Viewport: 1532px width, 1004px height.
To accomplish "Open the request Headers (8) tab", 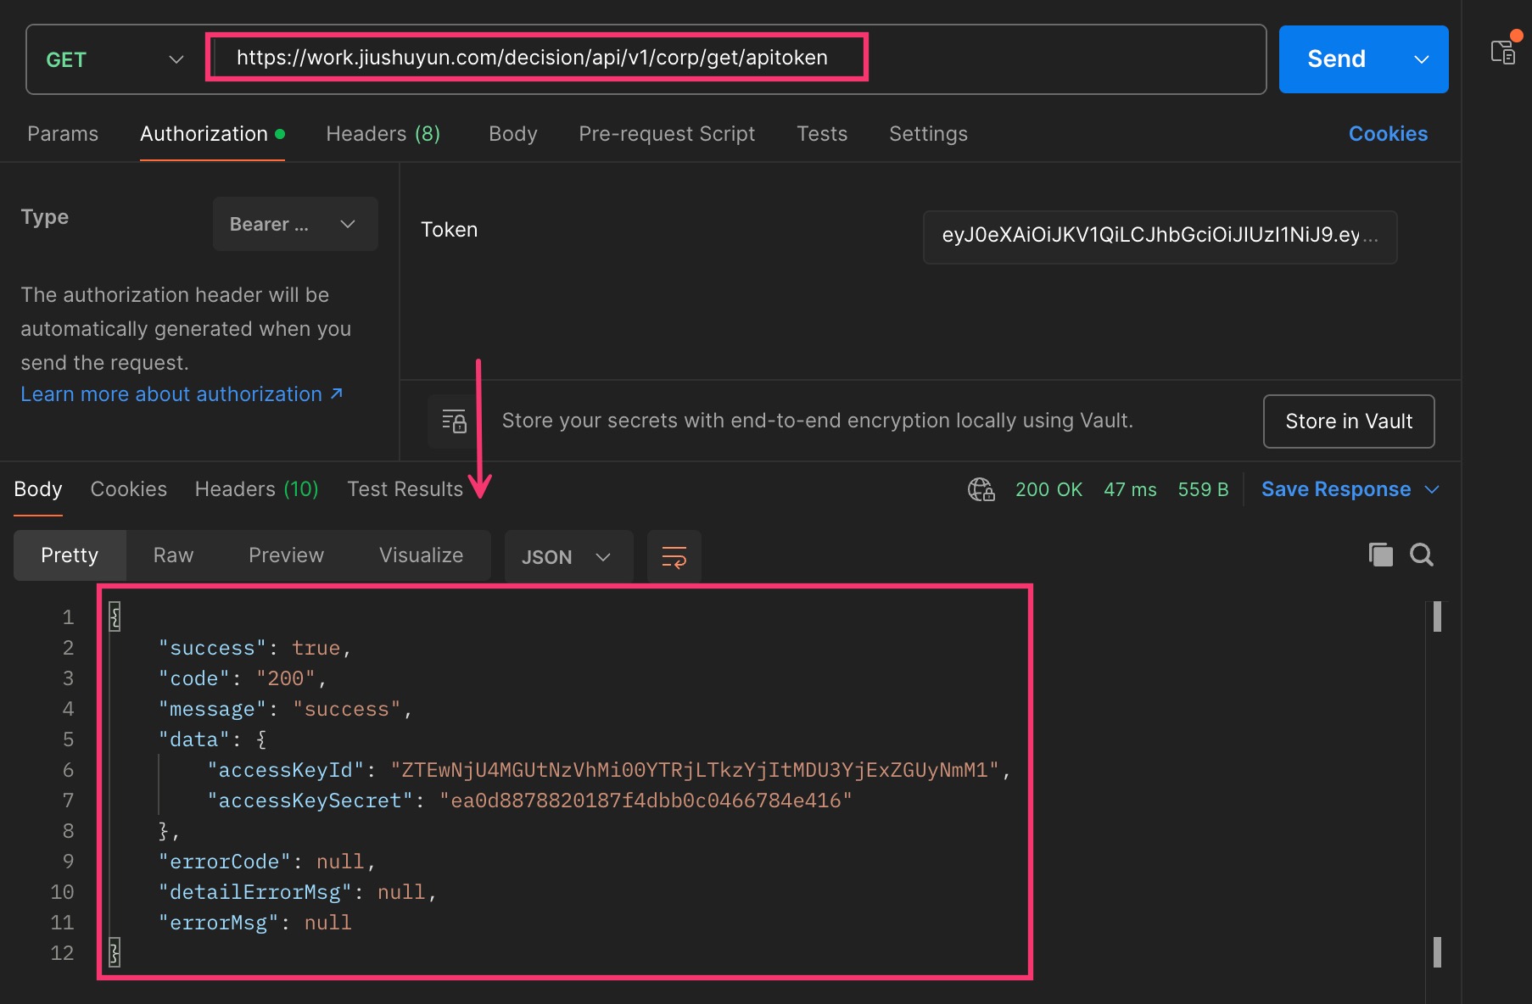I will [383, 134].
